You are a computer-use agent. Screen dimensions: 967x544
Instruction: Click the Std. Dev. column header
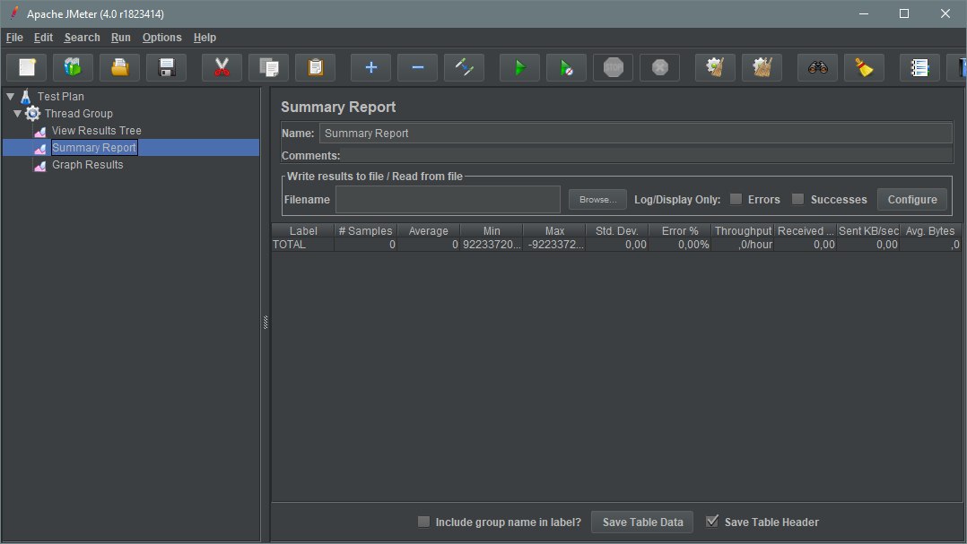pyautogui.click(x=617, y=230)
